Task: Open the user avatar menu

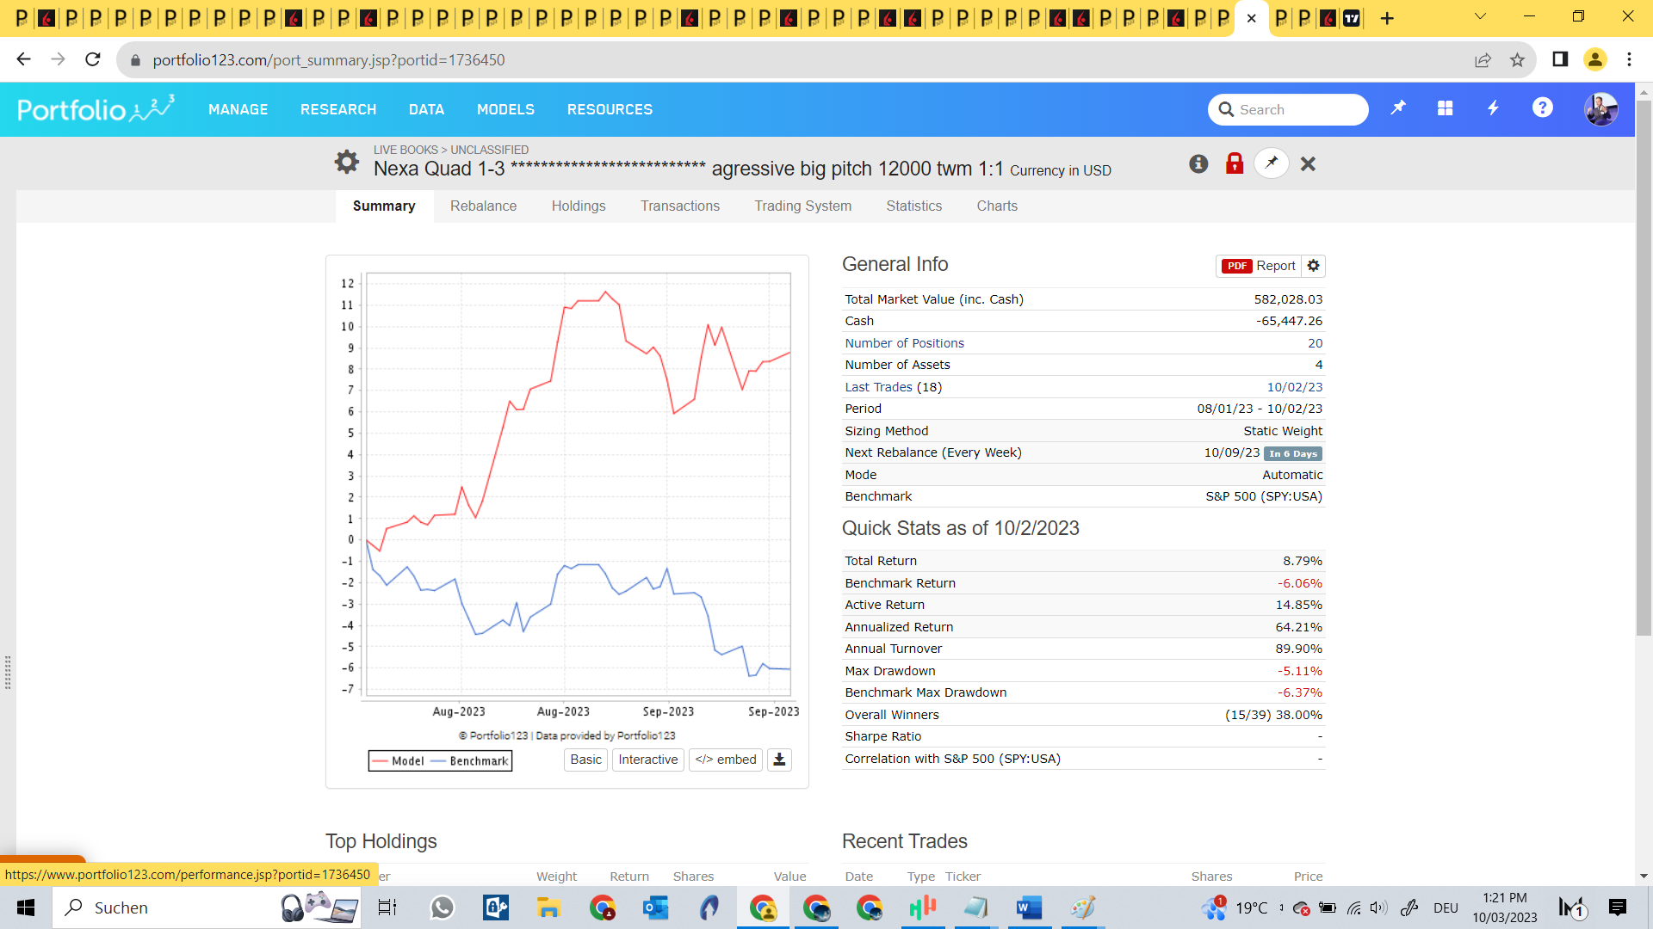Action: tap(1600, 109)
